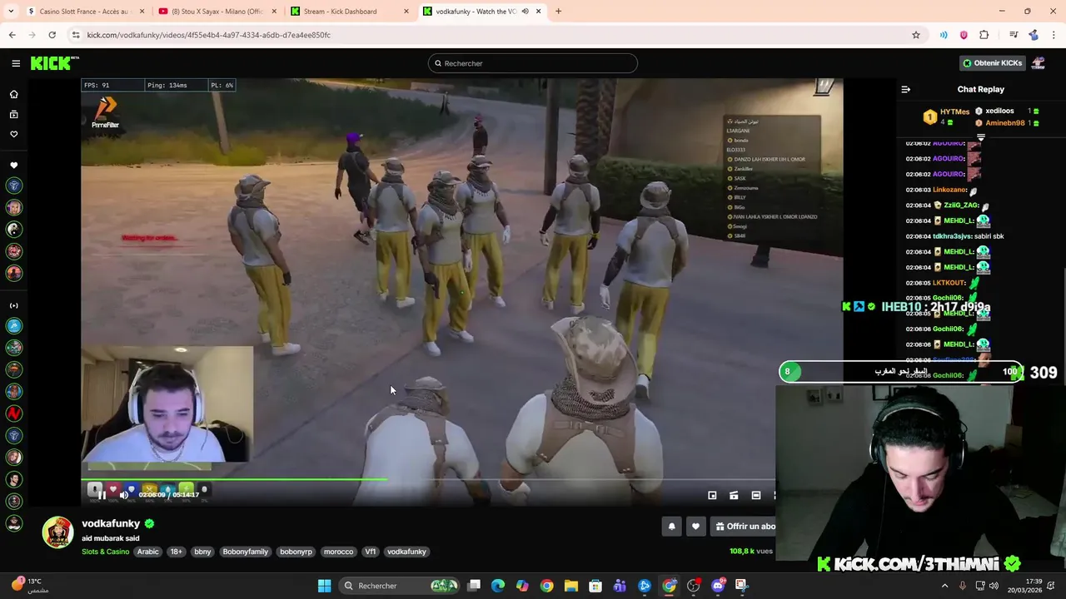Reload the current page
The image size is (1066, 599).
click(52, 35)
